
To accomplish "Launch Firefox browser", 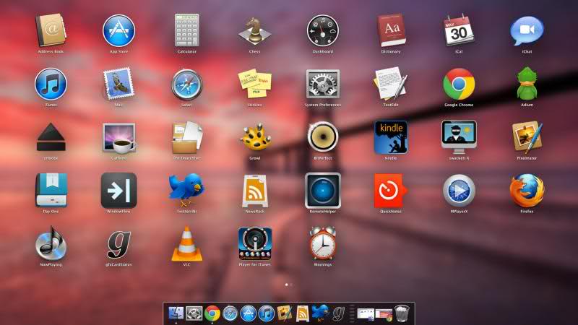I will pos(527,191).
